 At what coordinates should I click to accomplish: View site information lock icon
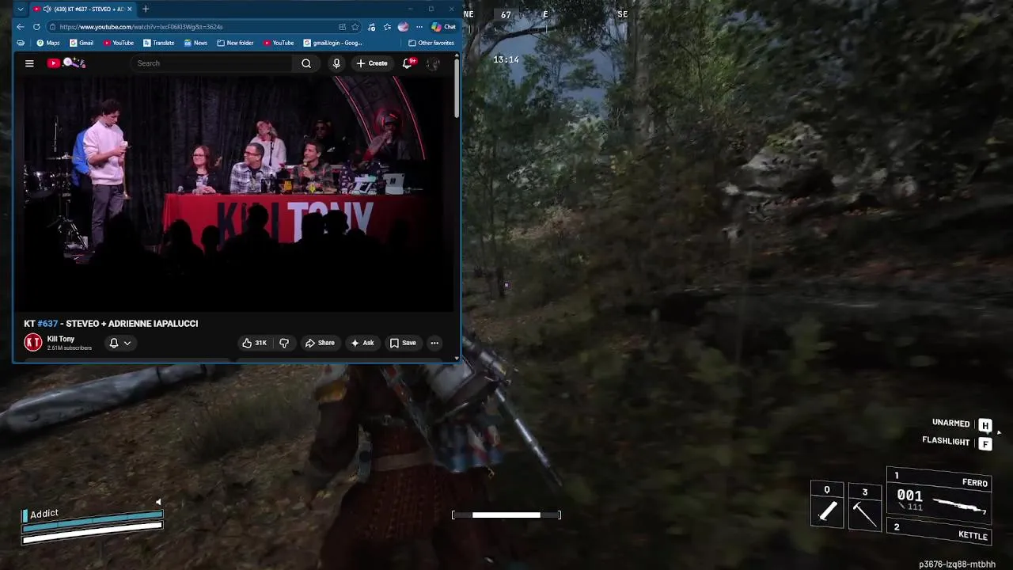[52, 27]
